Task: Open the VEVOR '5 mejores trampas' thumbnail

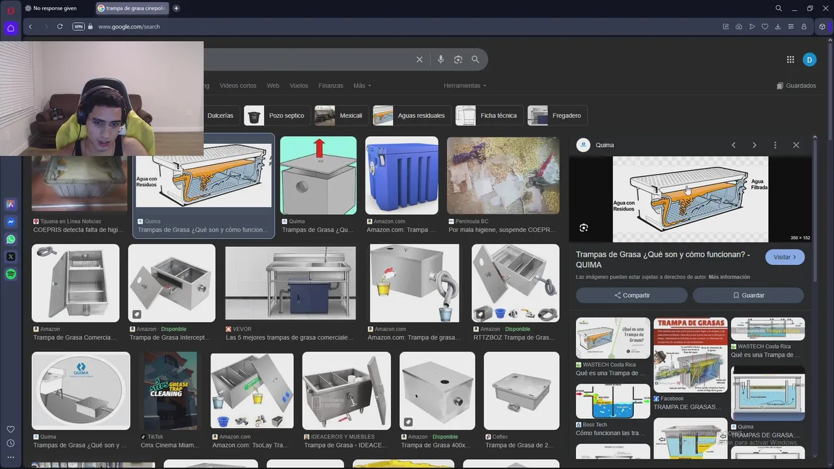Action: [291, 283]
